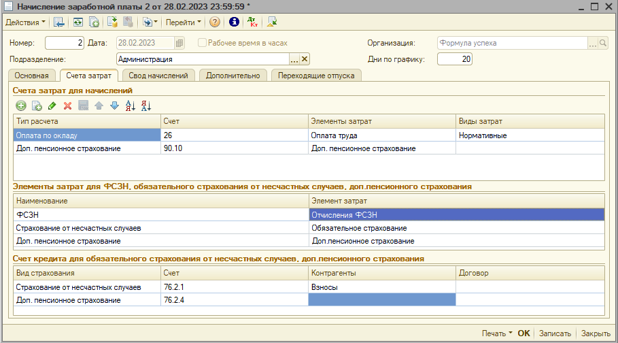Add a new row with the green plus icon
Image resolution: width=618 pixels, height=343 pixels.
[x=21, y=105]
